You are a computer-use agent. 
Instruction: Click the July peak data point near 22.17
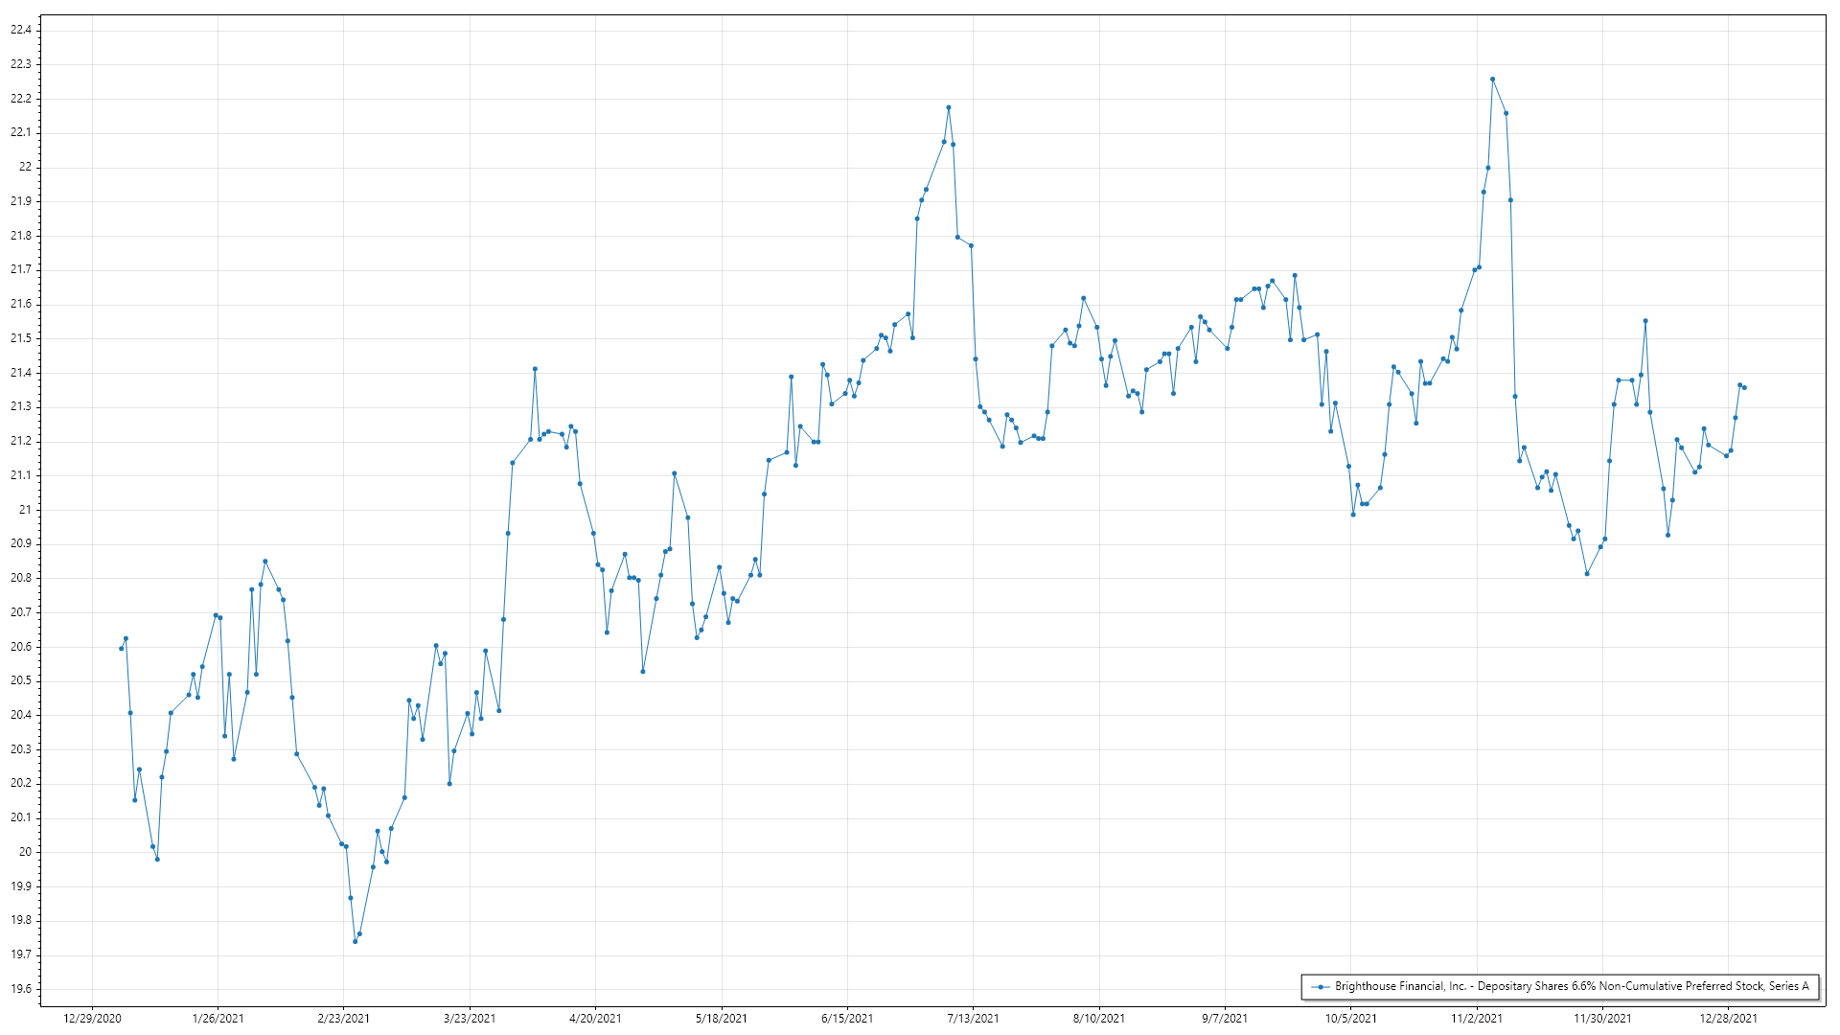(x=949, y=107)
